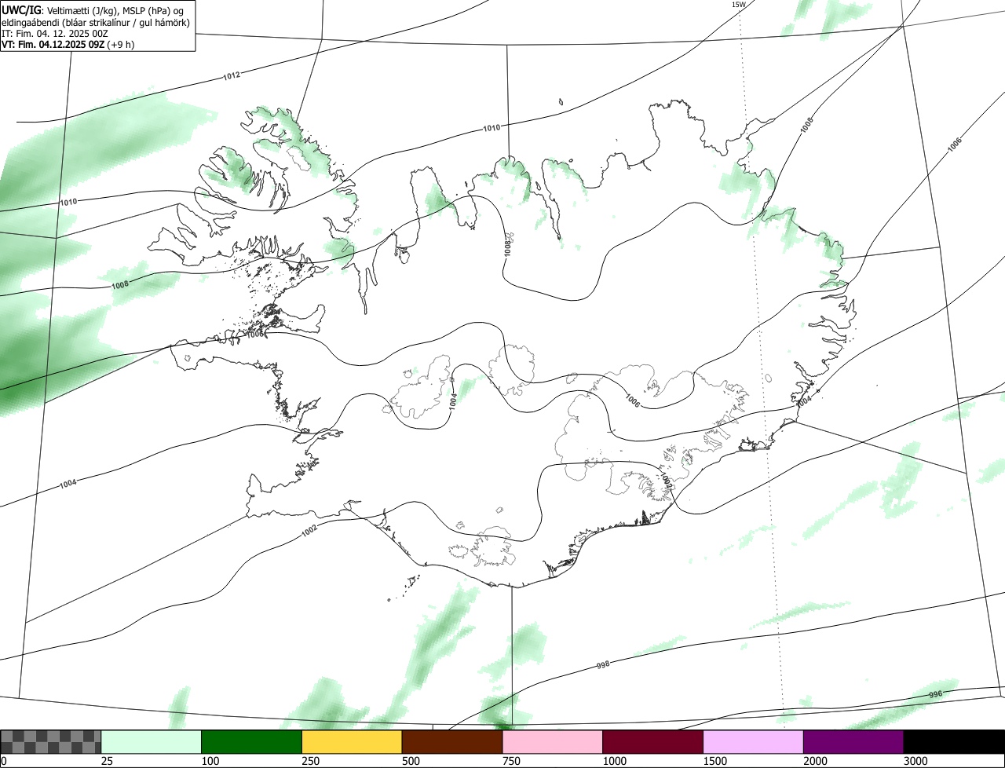Pick the dark green 100–250 legend swatch
The width and height of the screenshot is (1005, 768).
(x=252, y=742)
